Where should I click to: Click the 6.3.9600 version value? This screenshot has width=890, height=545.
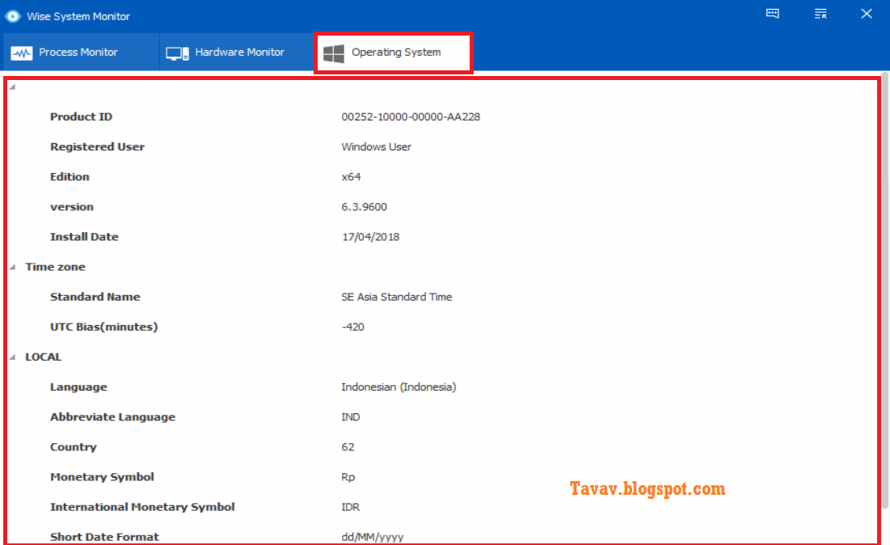coord(364,207)
